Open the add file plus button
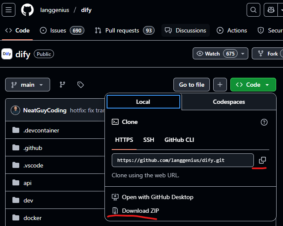Screen dimensions: 283x226 point(220,85)
